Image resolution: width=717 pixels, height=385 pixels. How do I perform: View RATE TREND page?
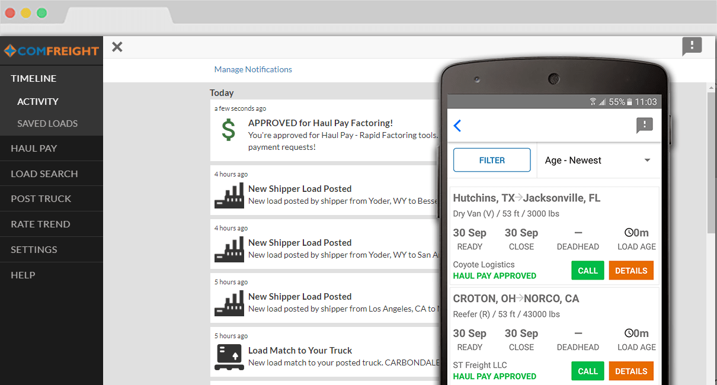(40, 224)
